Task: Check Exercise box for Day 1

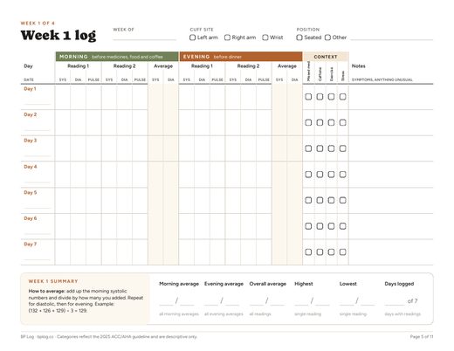Action: point(331,97)
